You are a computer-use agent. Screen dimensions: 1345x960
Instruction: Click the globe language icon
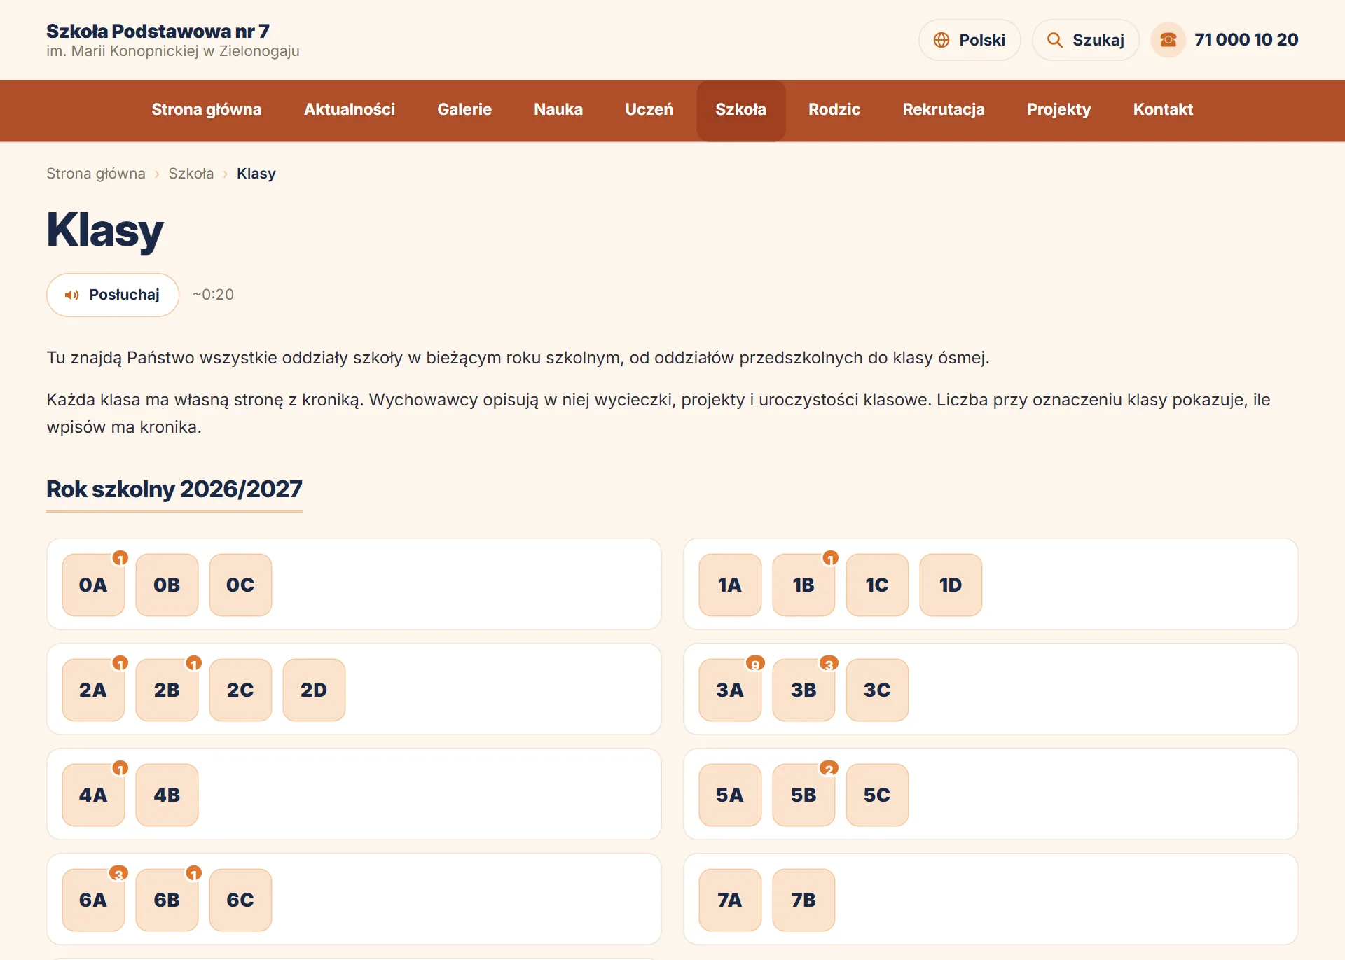click(941, 40)
